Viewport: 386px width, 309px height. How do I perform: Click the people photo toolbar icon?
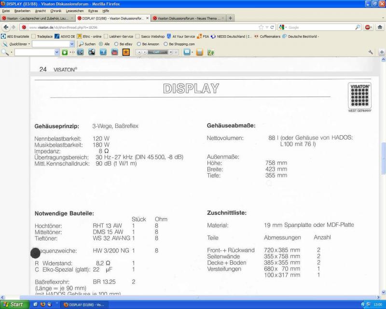click(92, 52)
